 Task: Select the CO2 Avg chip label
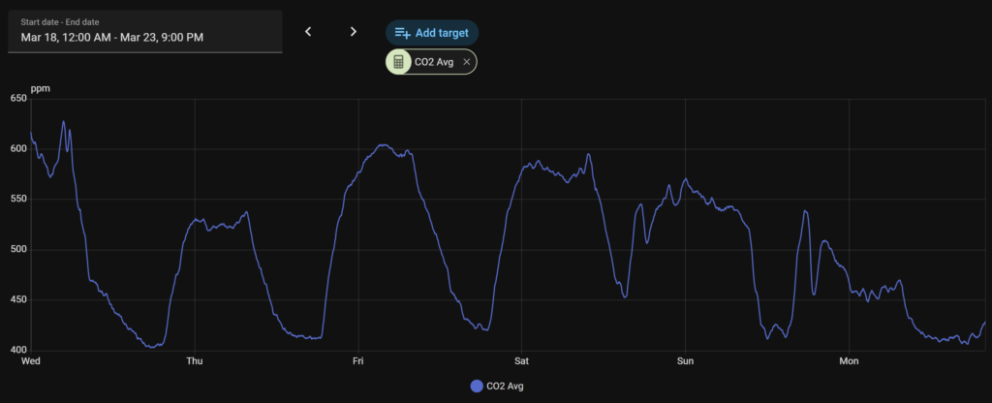[435, 62]
